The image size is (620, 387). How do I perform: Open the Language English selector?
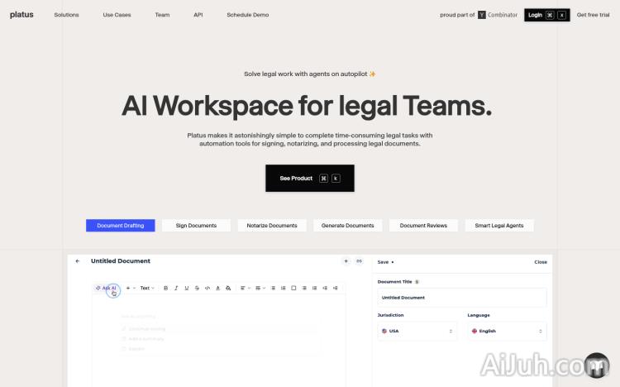click(x=506, y=331)
